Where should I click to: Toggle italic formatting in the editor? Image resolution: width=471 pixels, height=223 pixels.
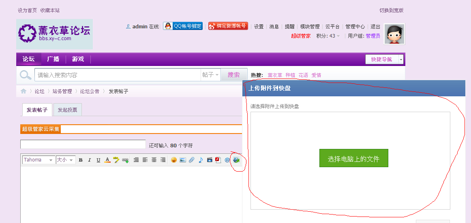coord(89,160)
